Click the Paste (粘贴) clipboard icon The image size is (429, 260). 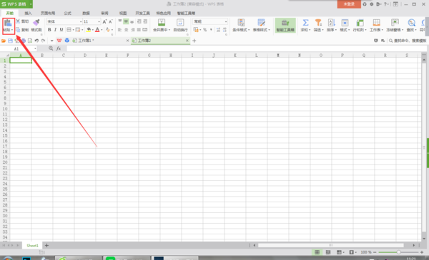tap(8, 24)
